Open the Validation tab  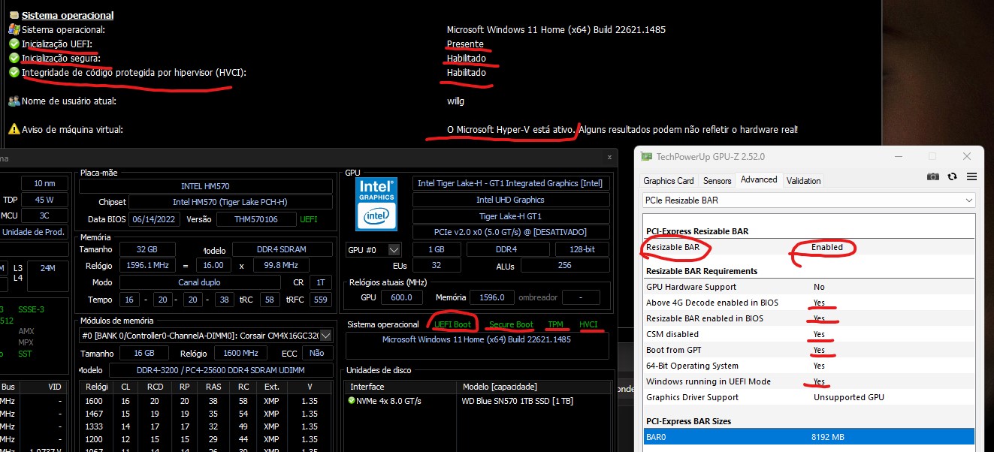[x=803, y=180]
